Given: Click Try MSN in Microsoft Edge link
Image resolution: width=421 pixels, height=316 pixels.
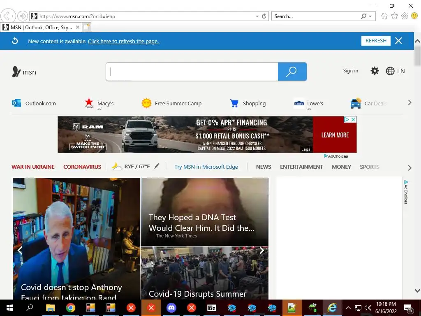Looking at the screenshot, I should [206, 167].
